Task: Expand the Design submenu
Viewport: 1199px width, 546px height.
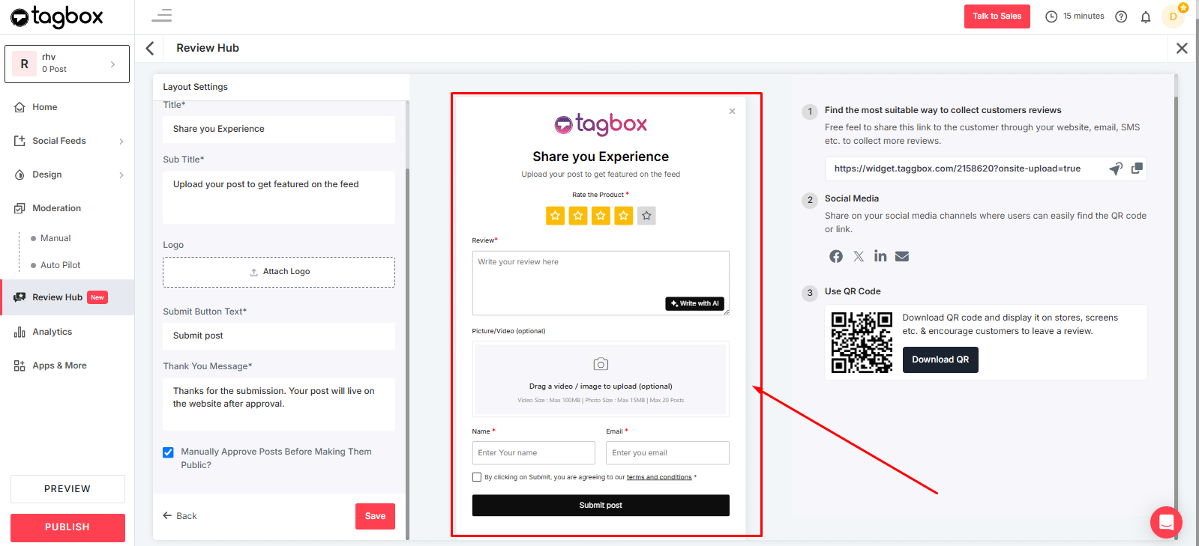Action: (x=121, y=175)
